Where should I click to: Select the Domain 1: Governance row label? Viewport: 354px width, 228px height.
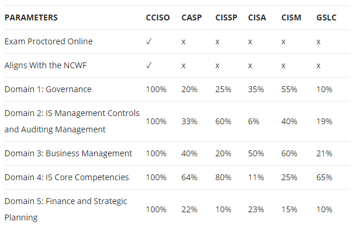pos(48,89)
